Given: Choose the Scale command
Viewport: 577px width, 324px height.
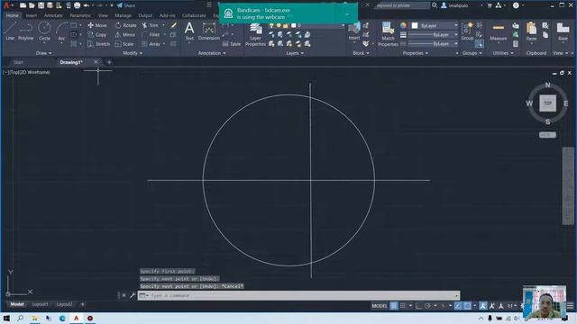Looking at the screenshot, I should click(x=124, y=44).
